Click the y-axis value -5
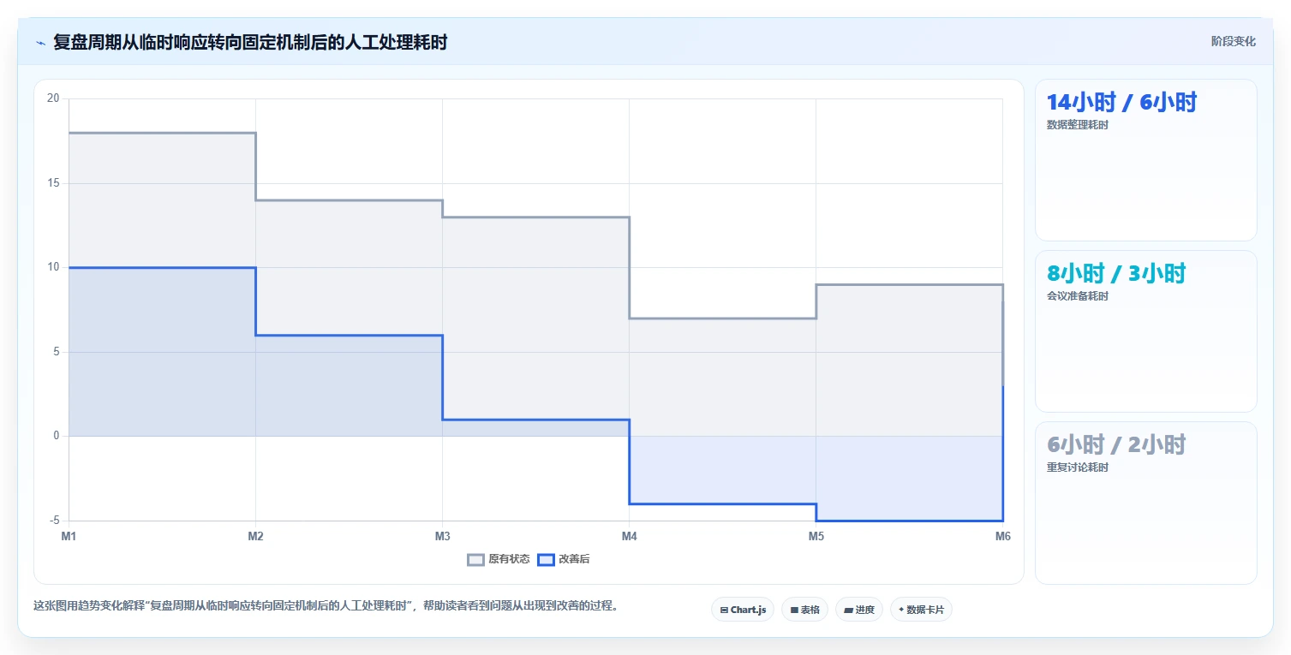Screen dimensions: 1291x655 [x=54, y=521]
